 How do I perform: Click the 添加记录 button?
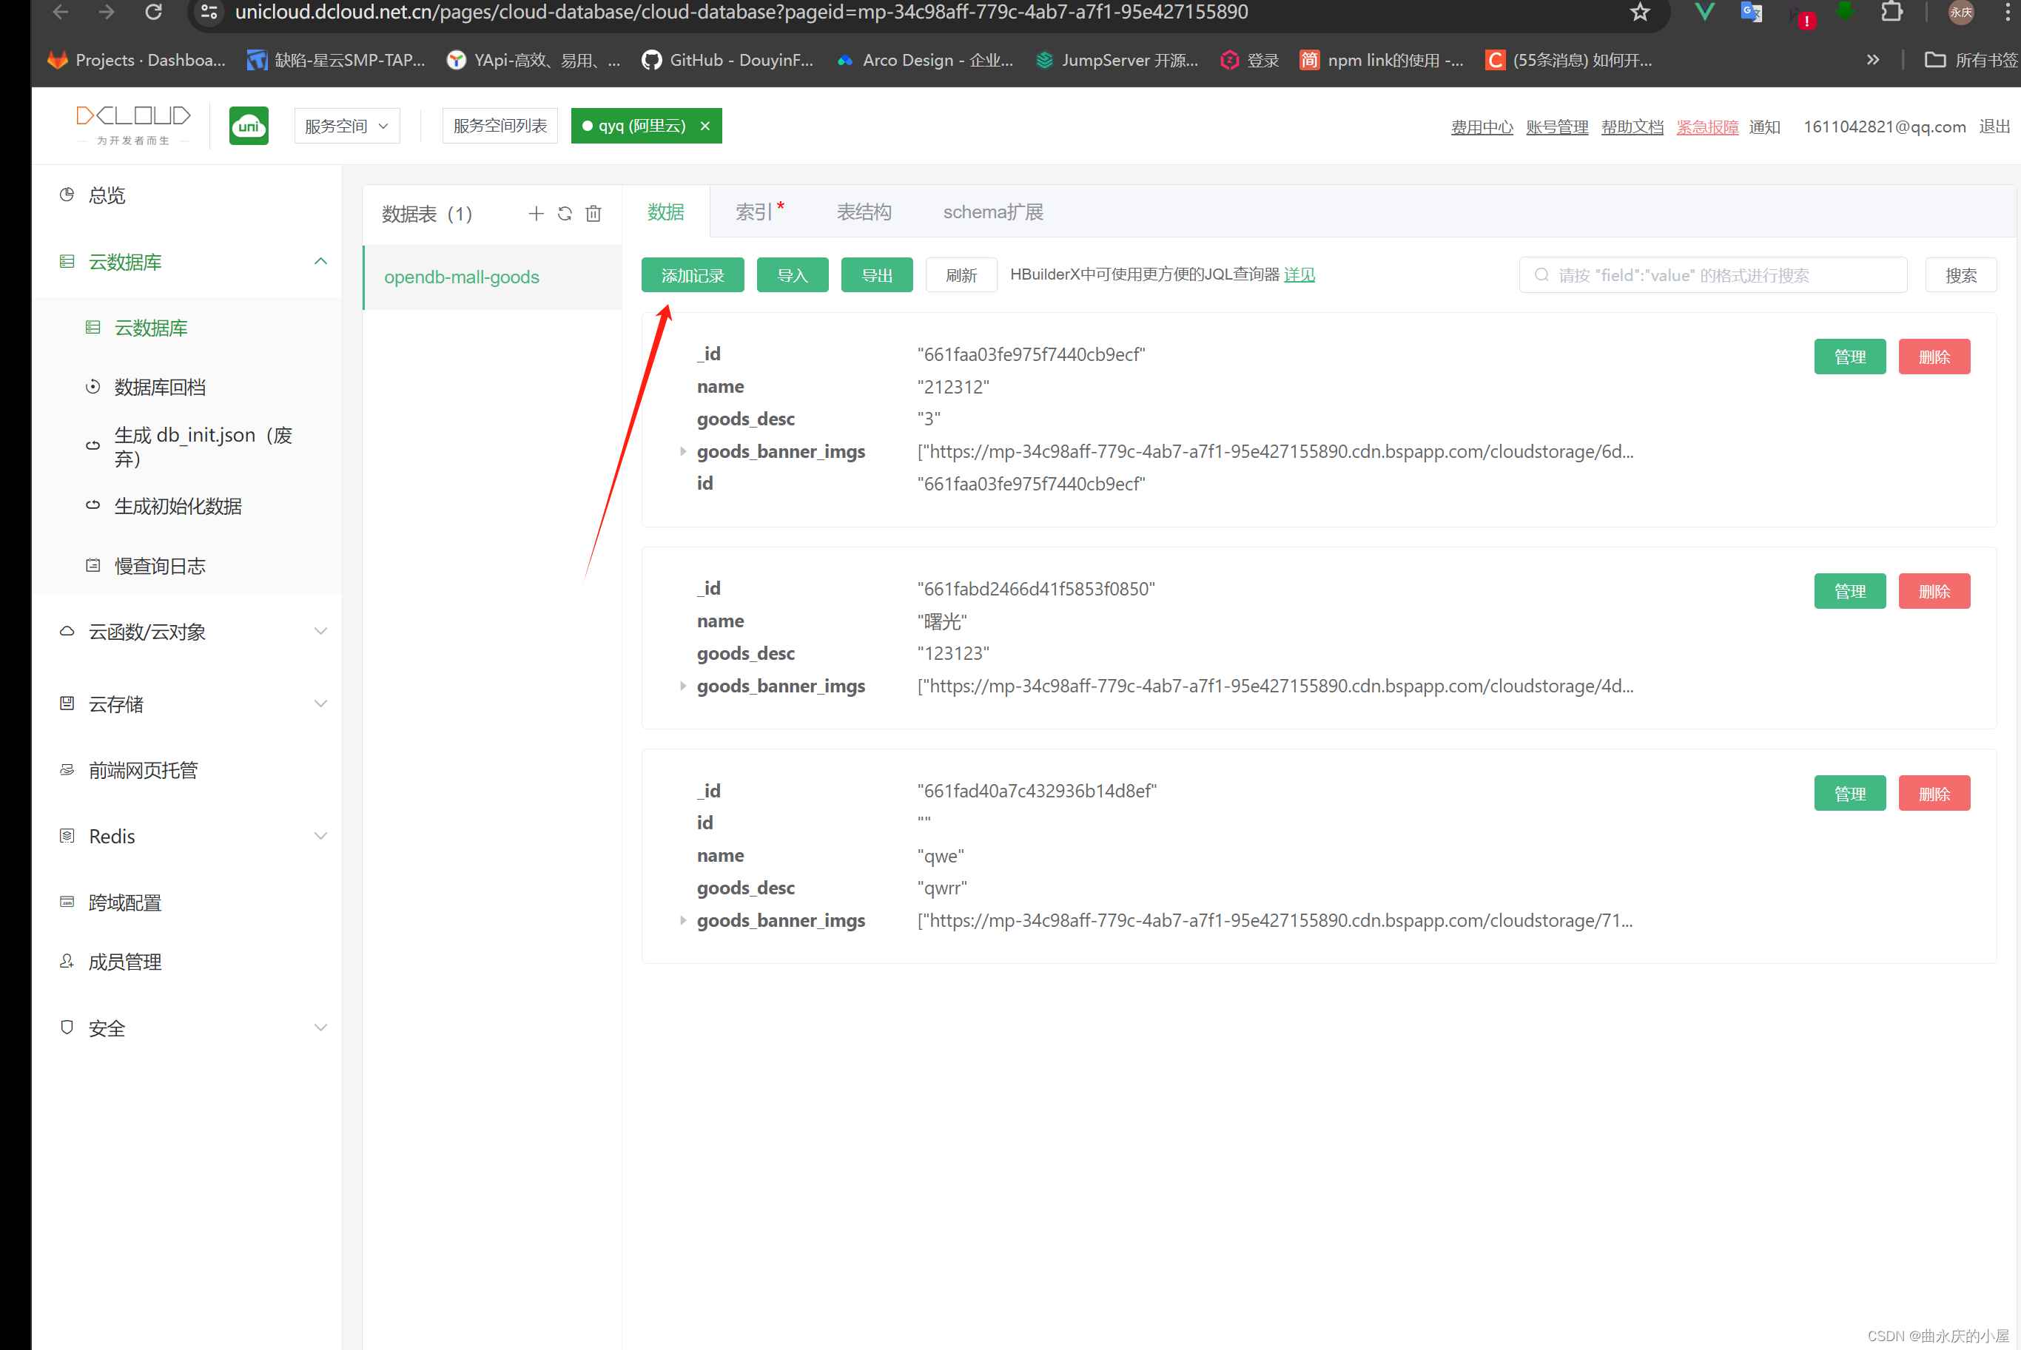pos(693,275)
